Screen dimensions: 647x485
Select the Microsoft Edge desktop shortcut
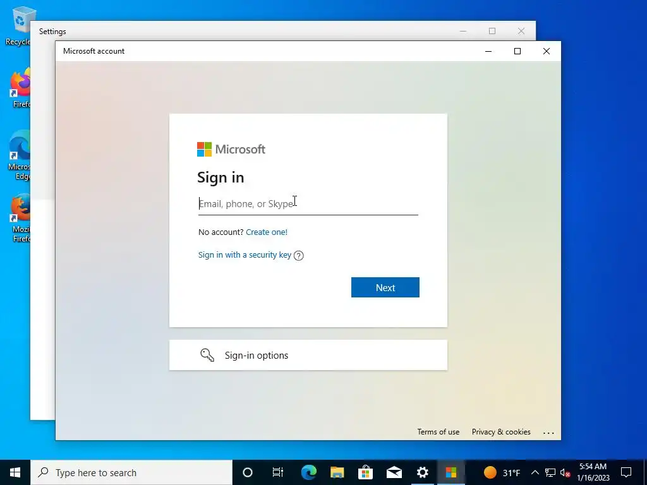tap(19, 155)
